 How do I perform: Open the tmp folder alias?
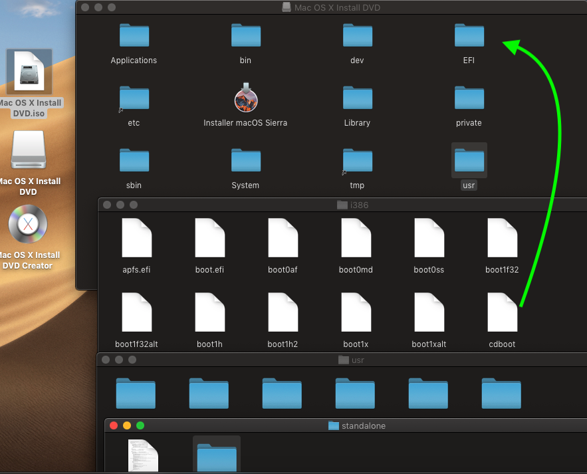click(358, 161)
